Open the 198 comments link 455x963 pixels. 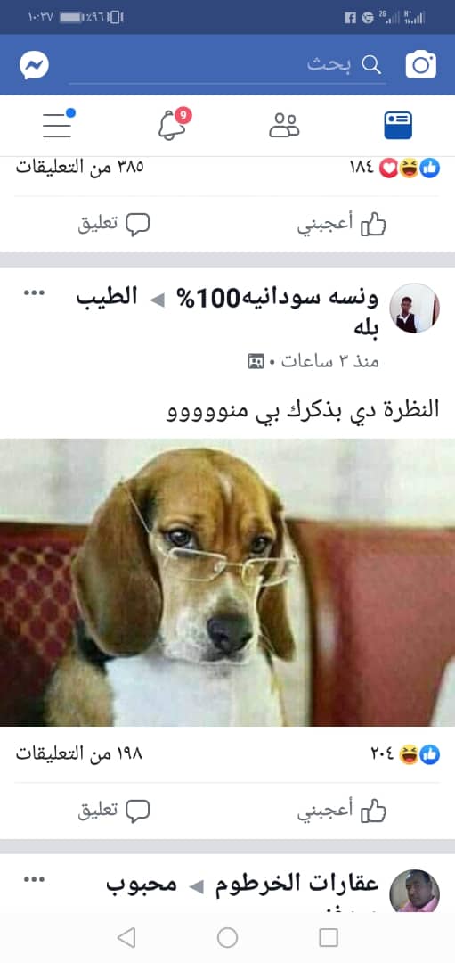pos(79,754)
